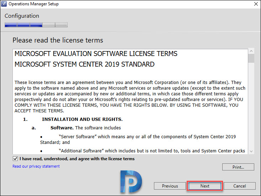Click the 'Additional Software' bullet text
Viewport: 261px width, 196px height.
point(152,151)
